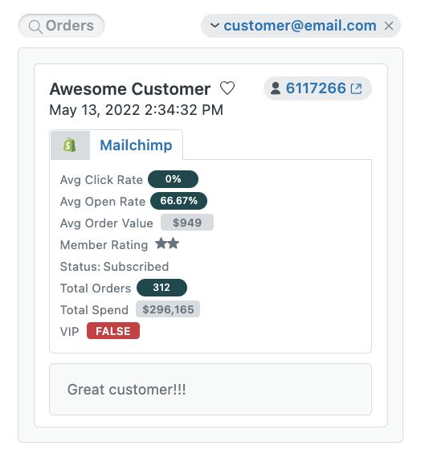This screenshot has height=462, width=421.
Task: Toggle the heart favorite icon
Action: coord(227,88)
